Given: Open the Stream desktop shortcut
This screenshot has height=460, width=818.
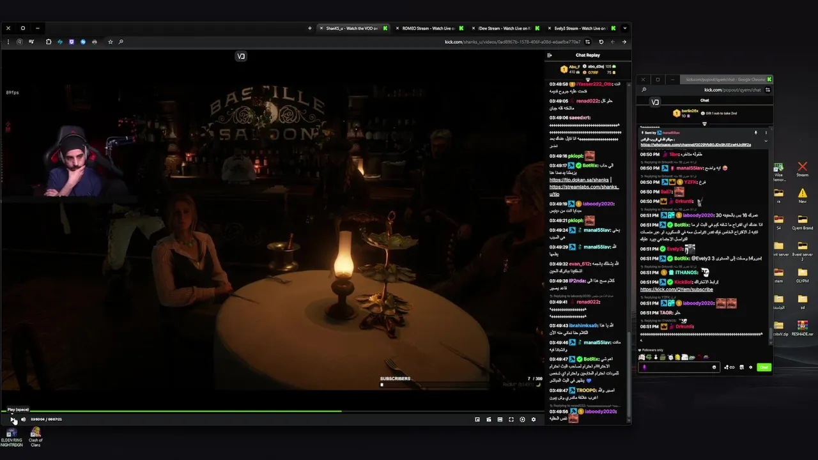Looking at the screenshot, I should (803, 169).
